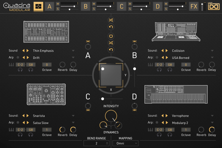Enable the USA Borned arp toggle
Image resolution: width=222 pixels, height=148 pixels.
(157, 57)
